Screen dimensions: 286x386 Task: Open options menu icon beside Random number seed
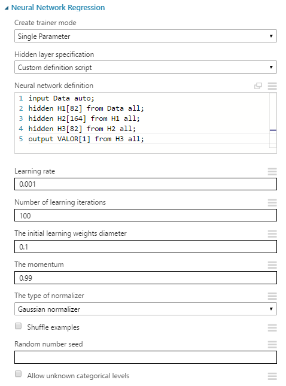pos(272,344)
